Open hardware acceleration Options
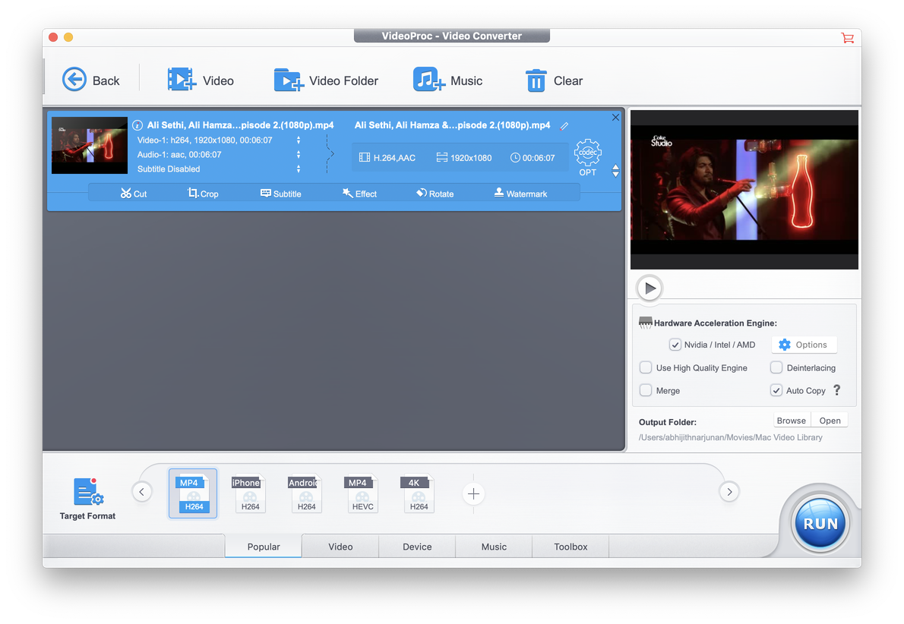 (x=804, y=345)
